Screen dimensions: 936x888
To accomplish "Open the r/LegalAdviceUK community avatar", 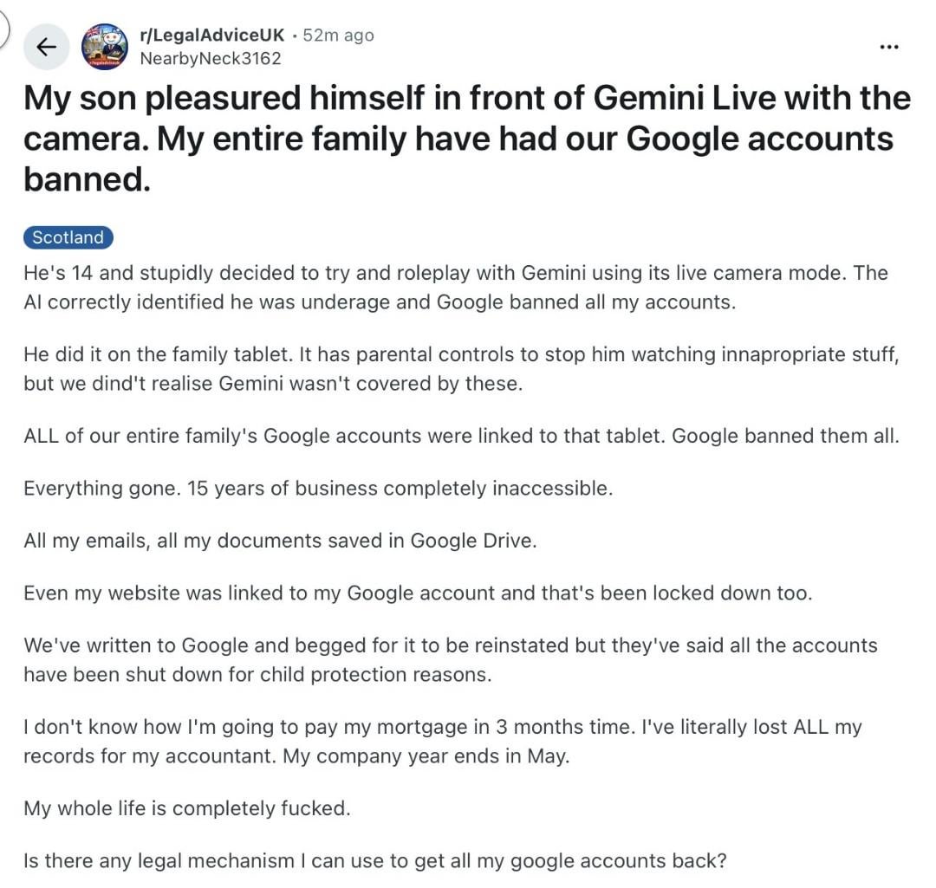I will coord(104,47).
